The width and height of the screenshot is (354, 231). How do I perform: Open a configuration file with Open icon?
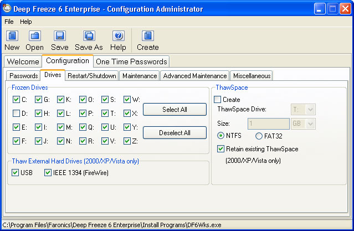coord(34,36)
